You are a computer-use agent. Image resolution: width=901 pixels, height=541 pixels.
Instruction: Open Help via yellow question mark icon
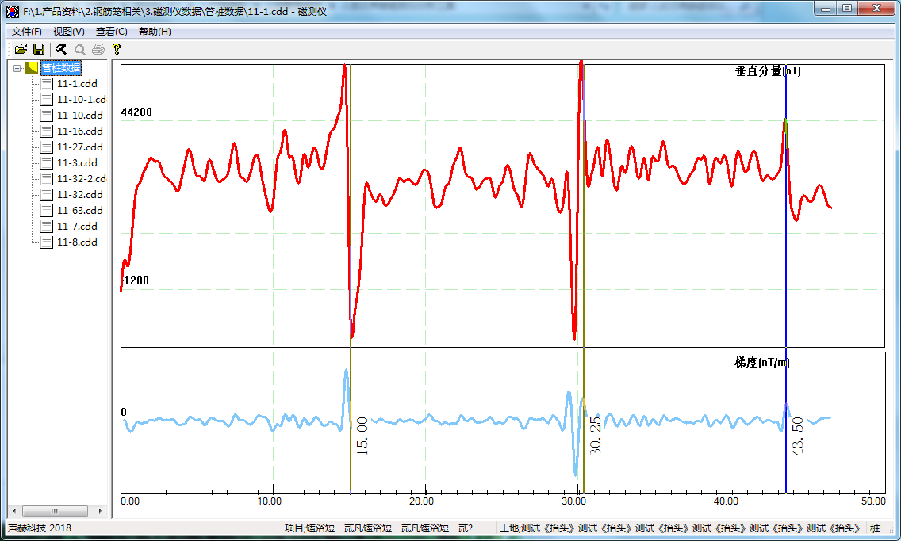click(x=117, y=49)
